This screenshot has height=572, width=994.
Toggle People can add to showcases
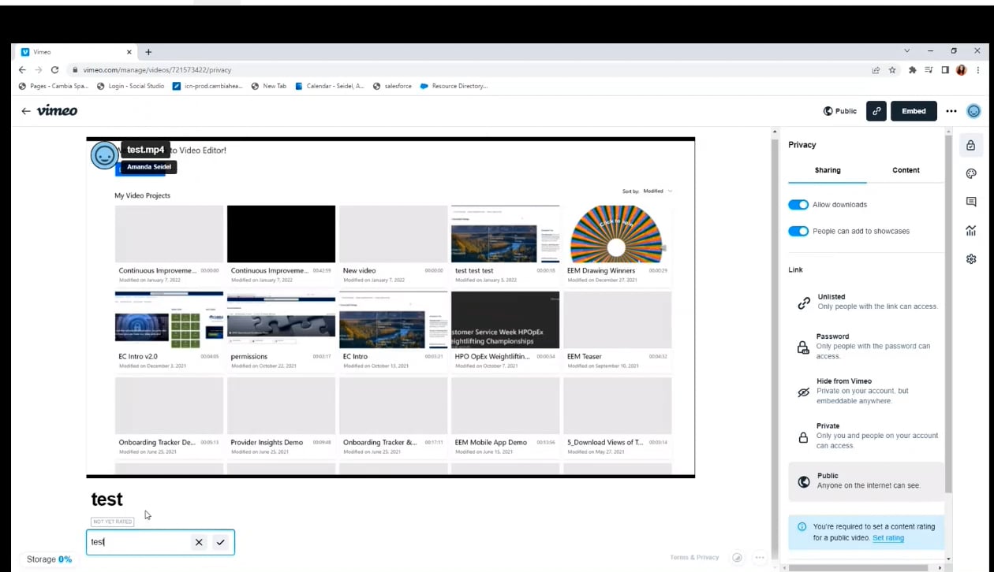click(798, 231)
